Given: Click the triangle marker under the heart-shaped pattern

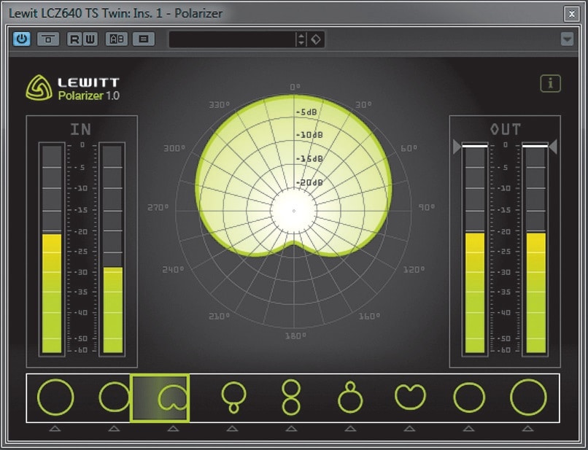Looking at the screenshot, I should 409,428.
